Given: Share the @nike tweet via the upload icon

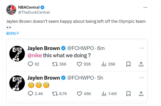Looking at the screenshot, I should 141,64.
